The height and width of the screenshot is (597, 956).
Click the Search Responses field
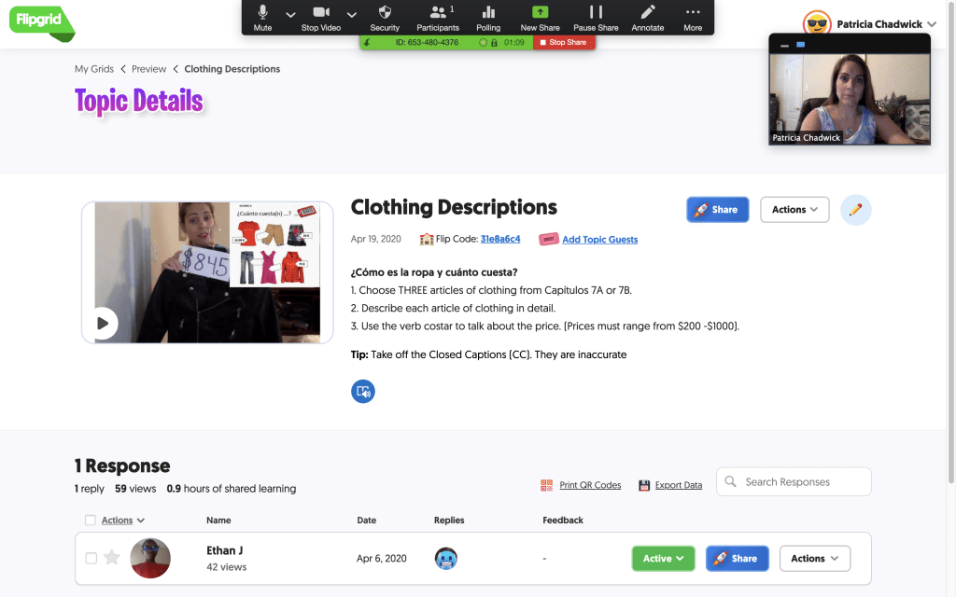pos(794,482)
